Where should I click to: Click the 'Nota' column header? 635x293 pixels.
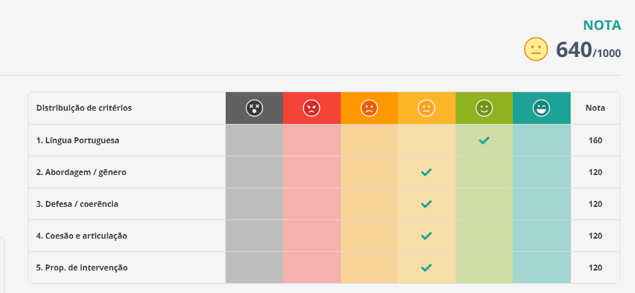(594, 108)
